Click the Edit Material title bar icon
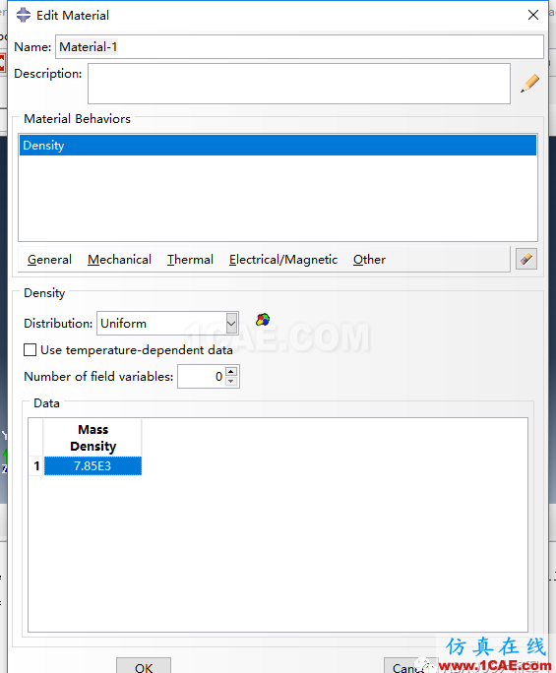The height and width of the screenshot is (673, 556). (x=24, y=15)
